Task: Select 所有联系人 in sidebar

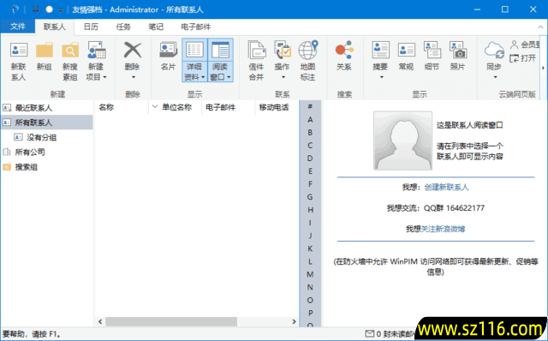Action: point(46,123)
